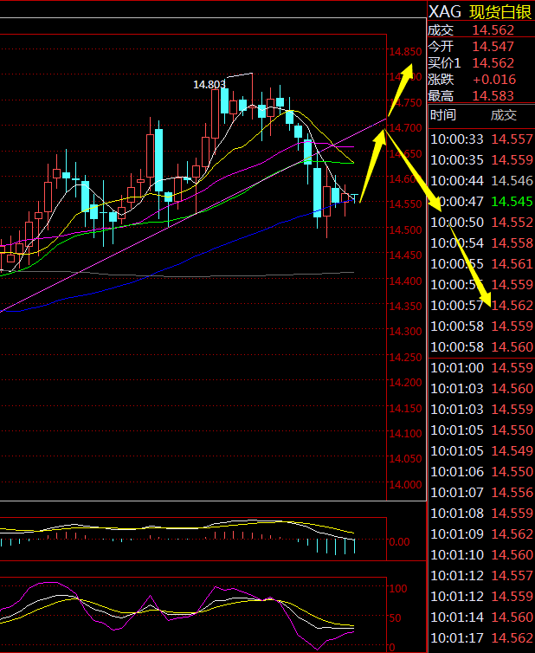Screen dimensions: 535x653
Task: Select the tick row at 10:01:10
Action: (481, 555)
